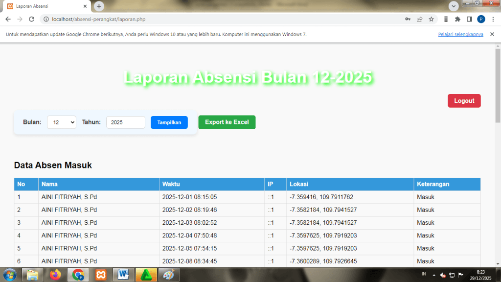Click the Waktu column header

point(212,184)
